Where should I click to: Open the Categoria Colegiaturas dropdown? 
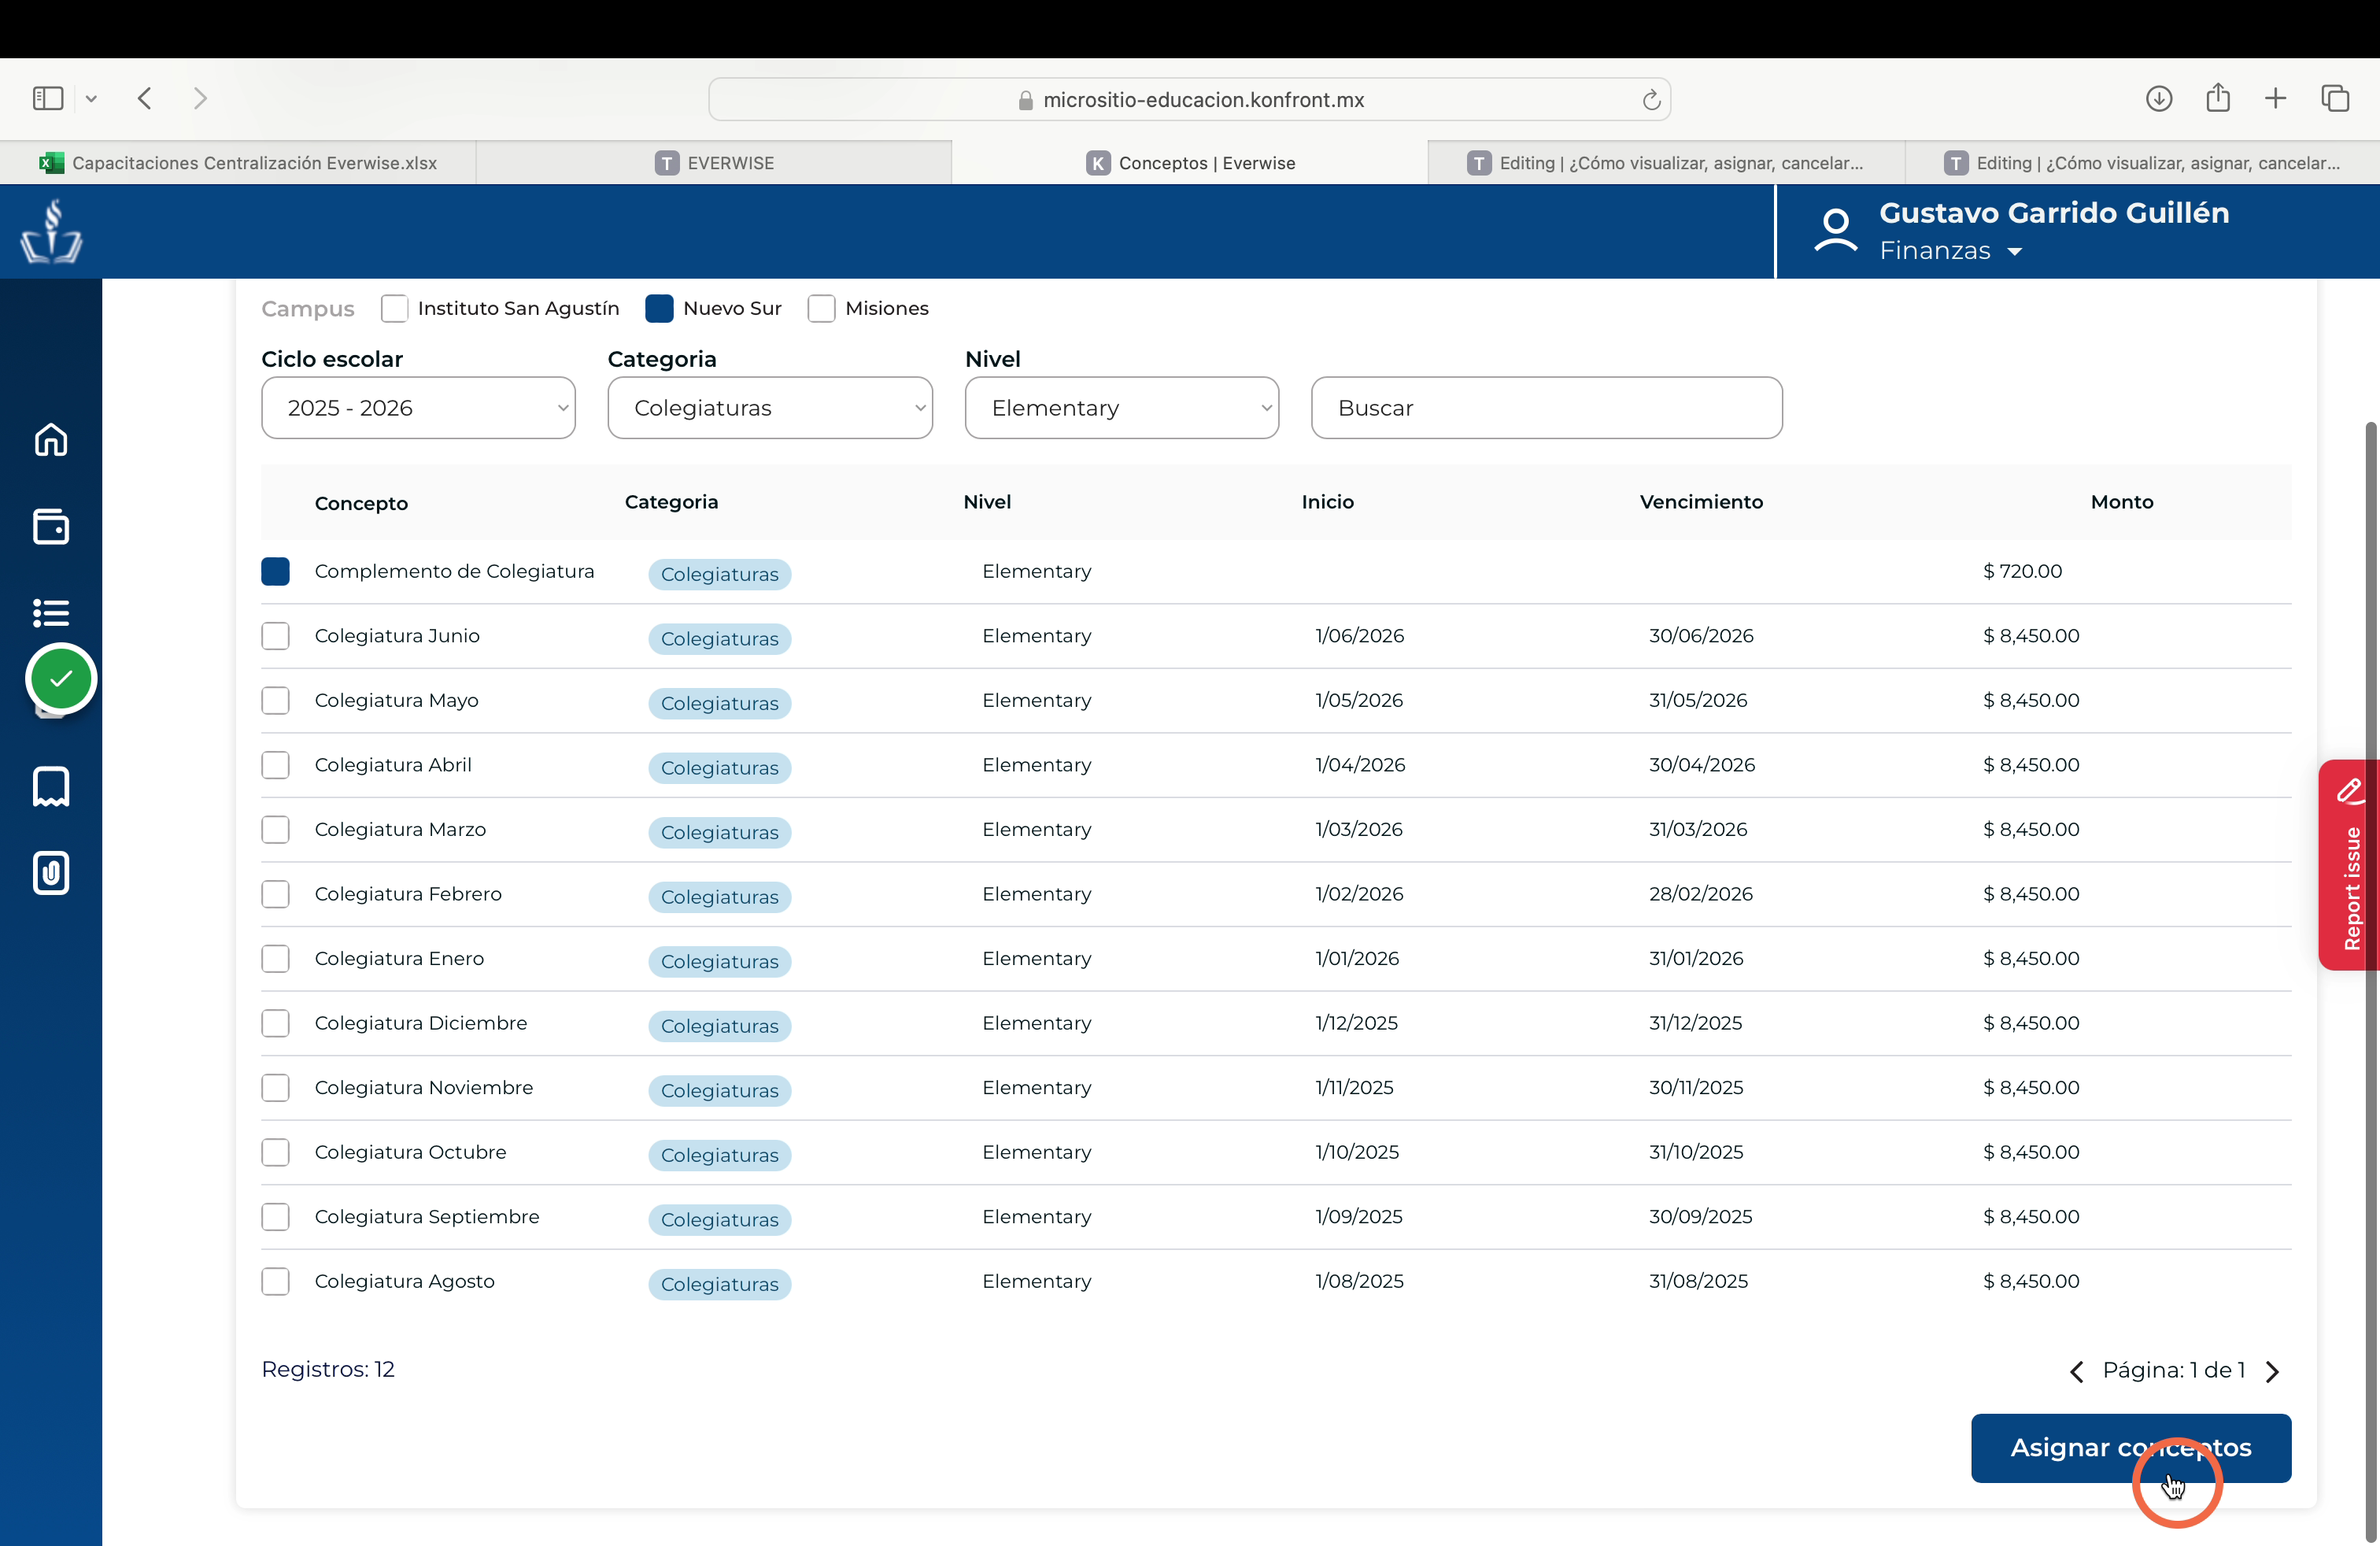[770, 408]
